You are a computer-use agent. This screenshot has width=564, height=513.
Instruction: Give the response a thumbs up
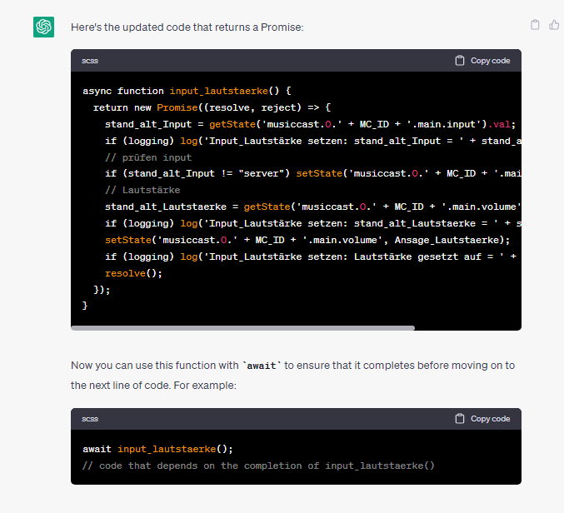(554, 24)
